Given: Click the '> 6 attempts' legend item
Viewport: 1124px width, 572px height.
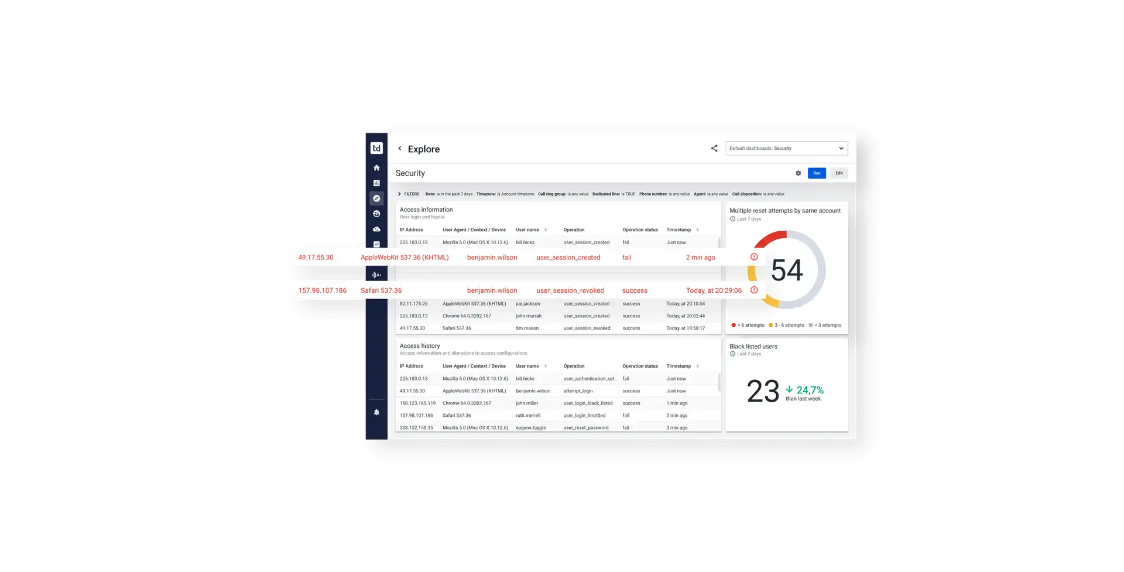Looking at the screenshot, I should (748, 326).
